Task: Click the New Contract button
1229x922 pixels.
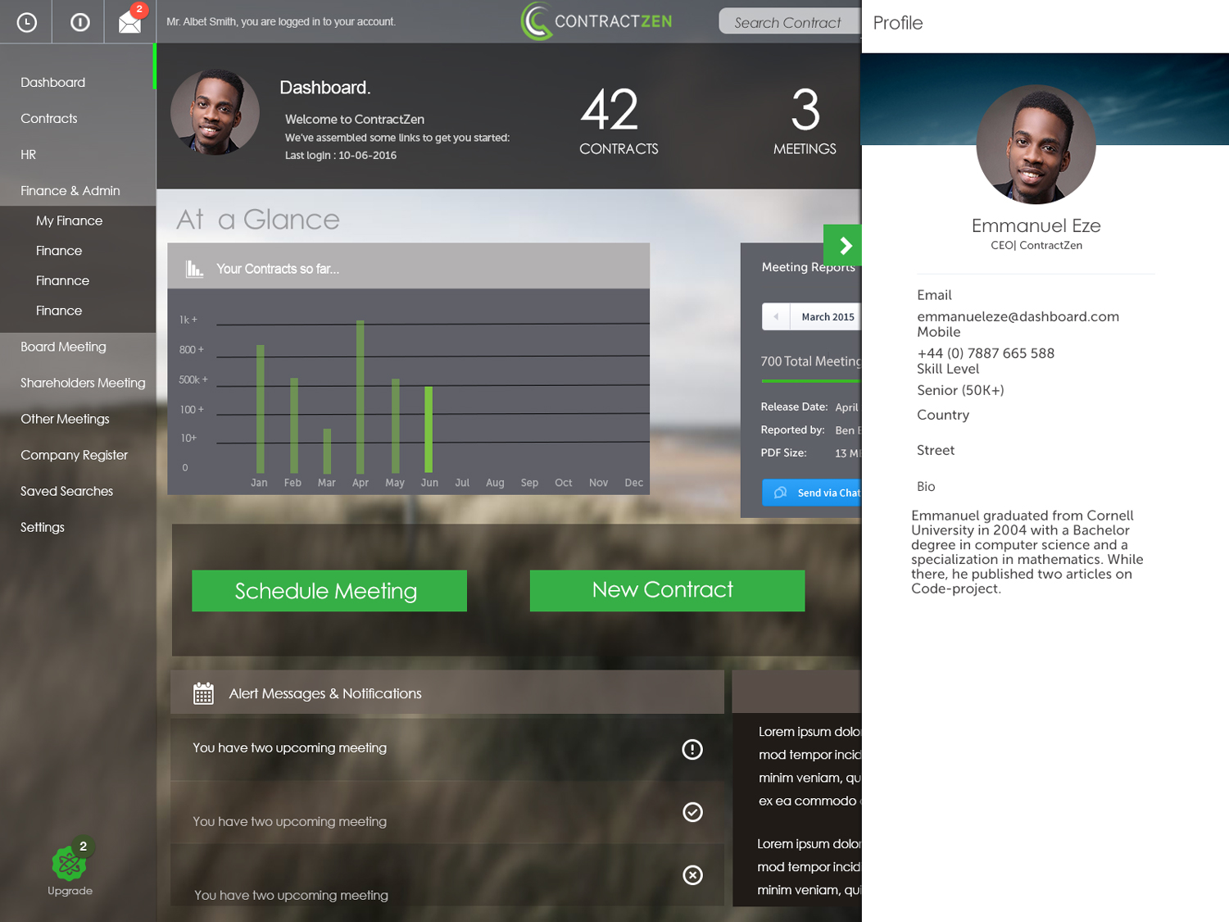Action: 667,591
